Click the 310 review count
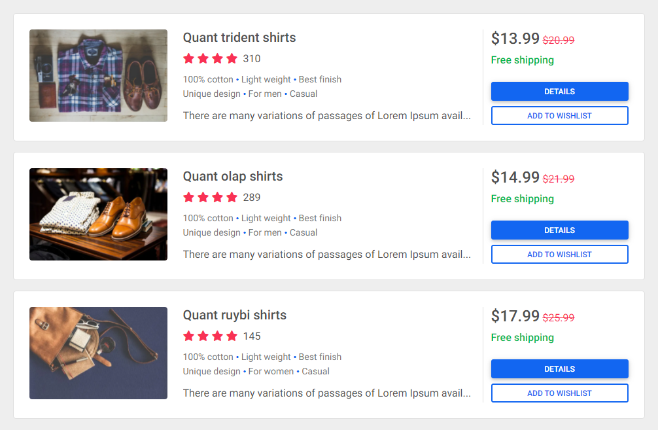Image resolution: width=658 pixels, height=430 pixels. point(252,58)
